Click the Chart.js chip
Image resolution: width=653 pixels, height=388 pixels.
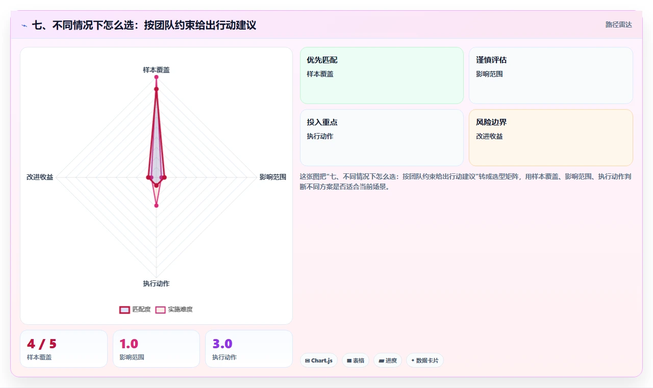318,360
